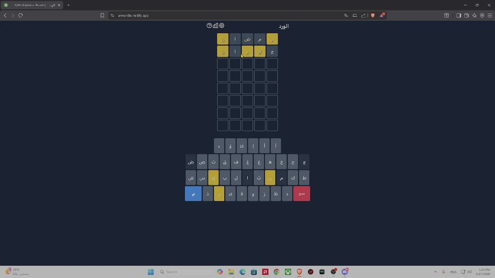The image size is (495, 278).
Task: Open the Brave VPN shield icon
Action: click(x=482, y=15)
